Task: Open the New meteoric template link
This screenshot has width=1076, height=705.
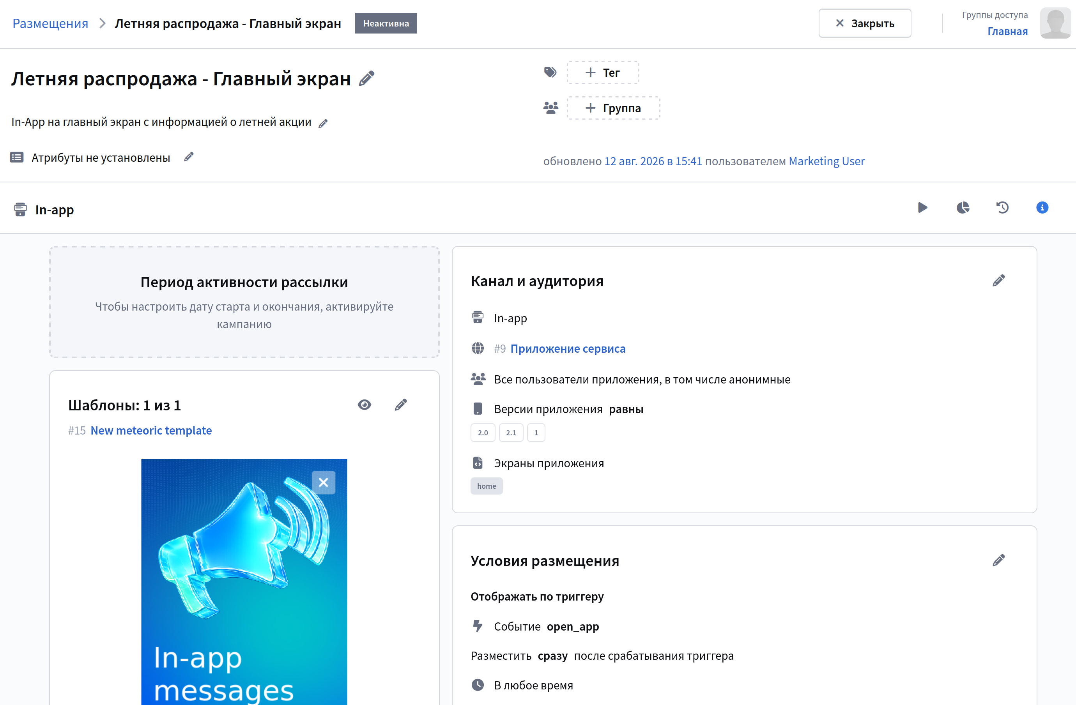Action: tap(151, 430)
